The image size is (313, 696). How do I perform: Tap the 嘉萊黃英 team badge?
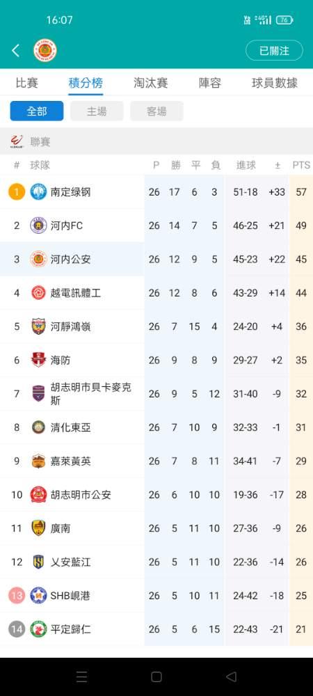[38, 461]
